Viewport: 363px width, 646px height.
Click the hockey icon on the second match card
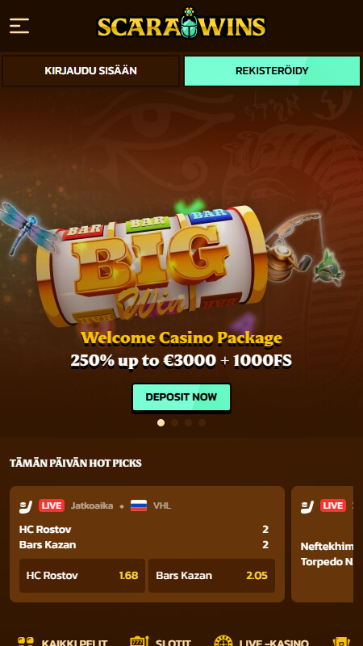tap(307, 506)
